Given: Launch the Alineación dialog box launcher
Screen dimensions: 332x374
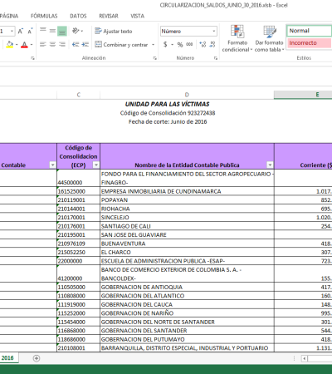Looking at the screenshot, I should click(155, 58).
